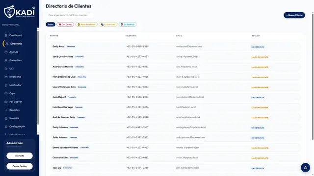Click the Configuración gear icon
The image size is (314, 176).
tap(6, 127)
